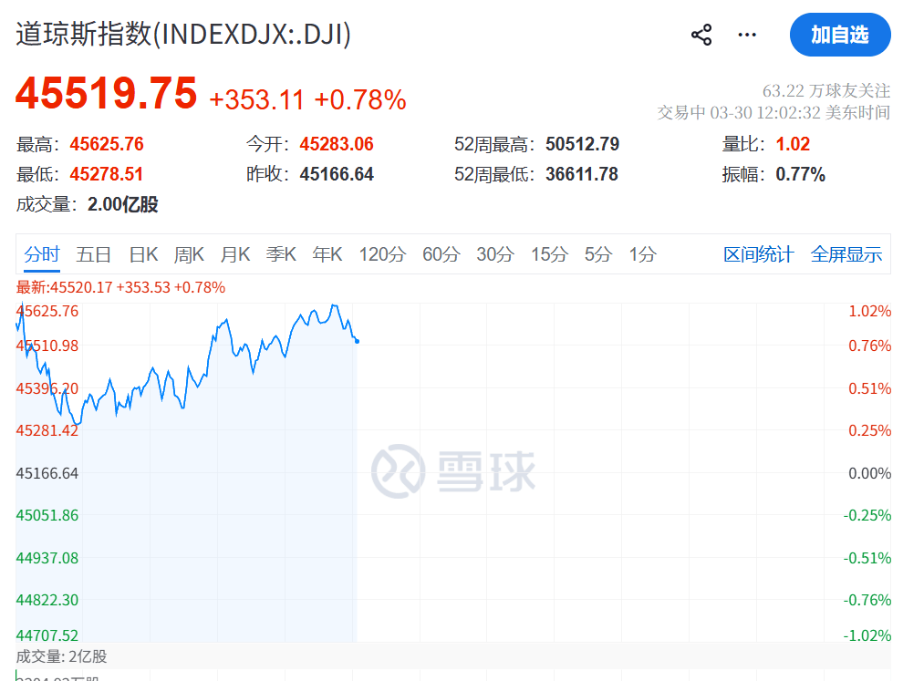
Task: Open the three-dot more options menu
Action: coord(747,36)
